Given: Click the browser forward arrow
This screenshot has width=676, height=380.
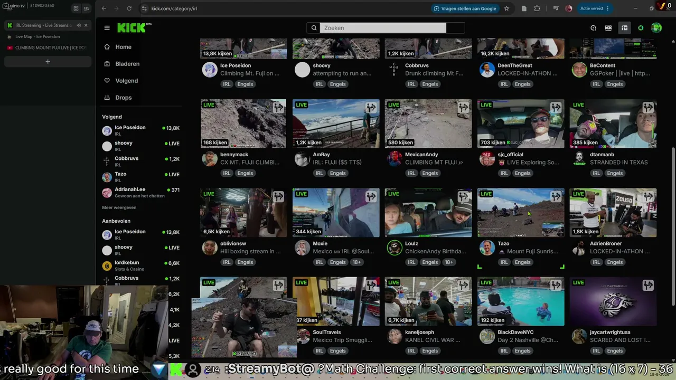Looking at the screenshot, I should 117,8.
